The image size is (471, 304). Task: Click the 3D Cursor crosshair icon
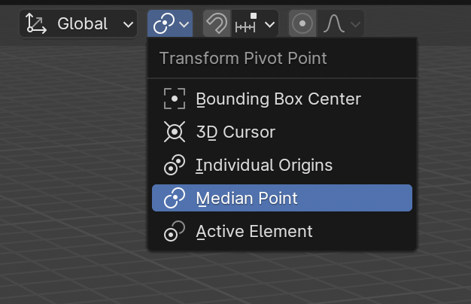175,132
